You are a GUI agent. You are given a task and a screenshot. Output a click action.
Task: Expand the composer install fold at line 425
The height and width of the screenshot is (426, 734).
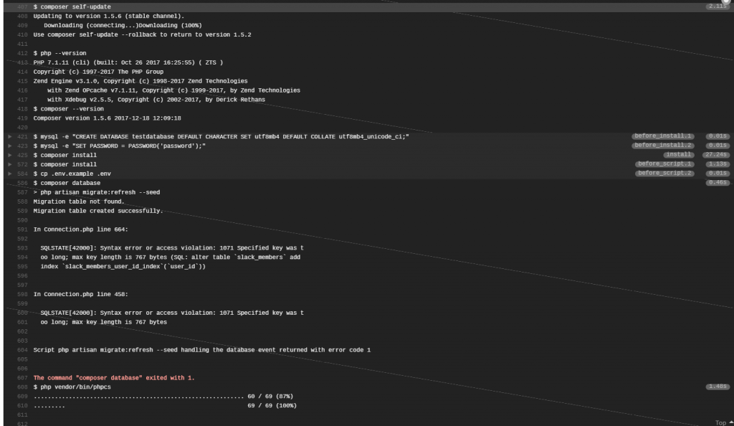[x=10, y=155]
